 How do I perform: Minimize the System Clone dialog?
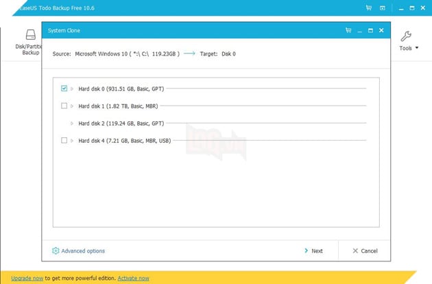(x=359, y=31)
